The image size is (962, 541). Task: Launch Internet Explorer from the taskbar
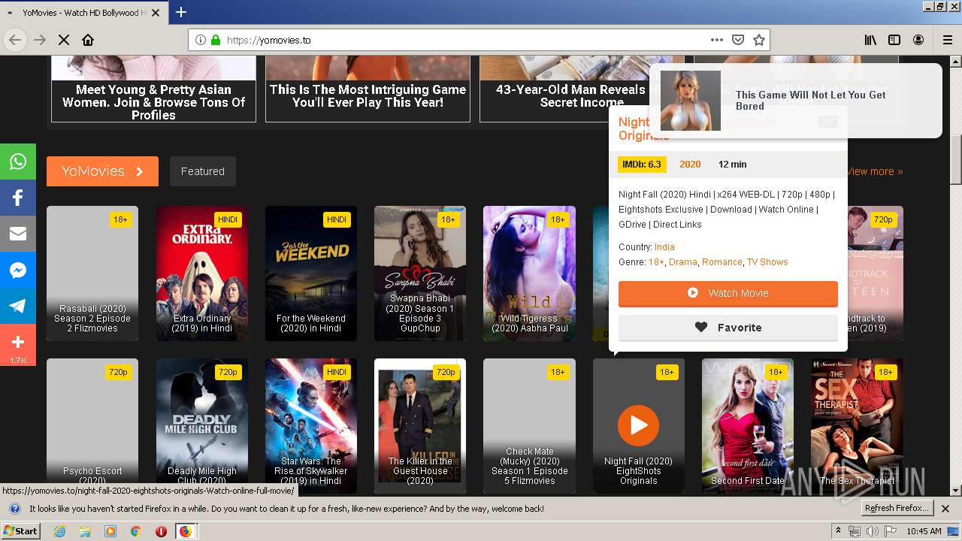60,531
